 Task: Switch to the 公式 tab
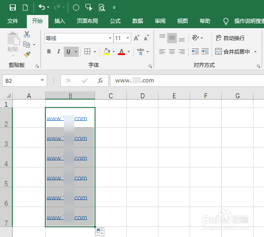click(115, 21)
